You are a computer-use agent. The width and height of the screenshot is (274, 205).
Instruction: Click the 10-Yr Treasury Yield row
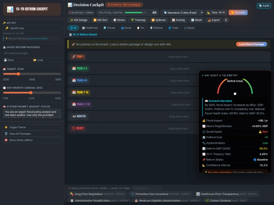point(235,154)
